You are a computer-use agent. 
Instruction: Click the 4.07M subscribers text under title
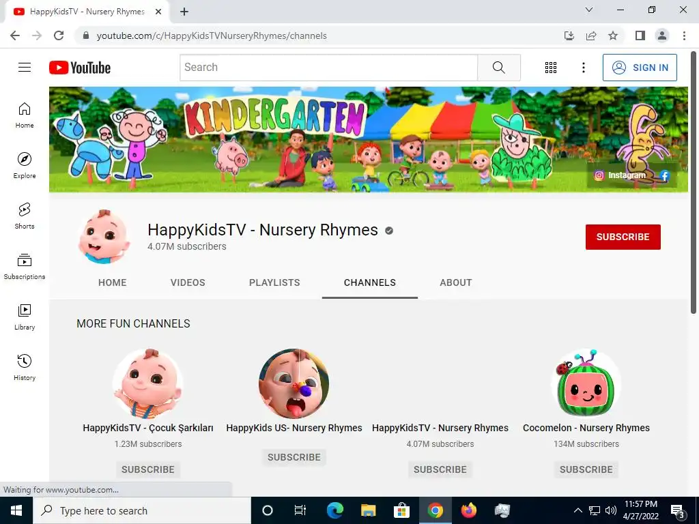187,246
